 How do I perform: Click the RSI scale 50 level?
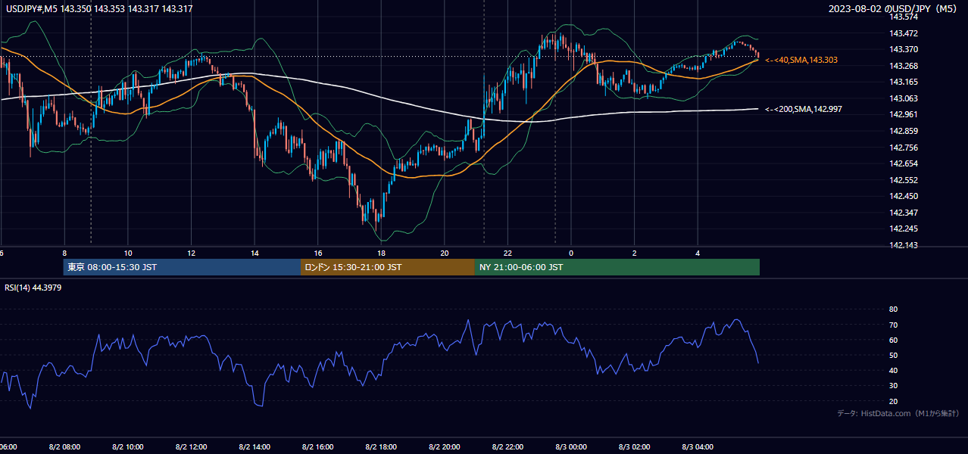pyautogui.click(x=893, y=355)
